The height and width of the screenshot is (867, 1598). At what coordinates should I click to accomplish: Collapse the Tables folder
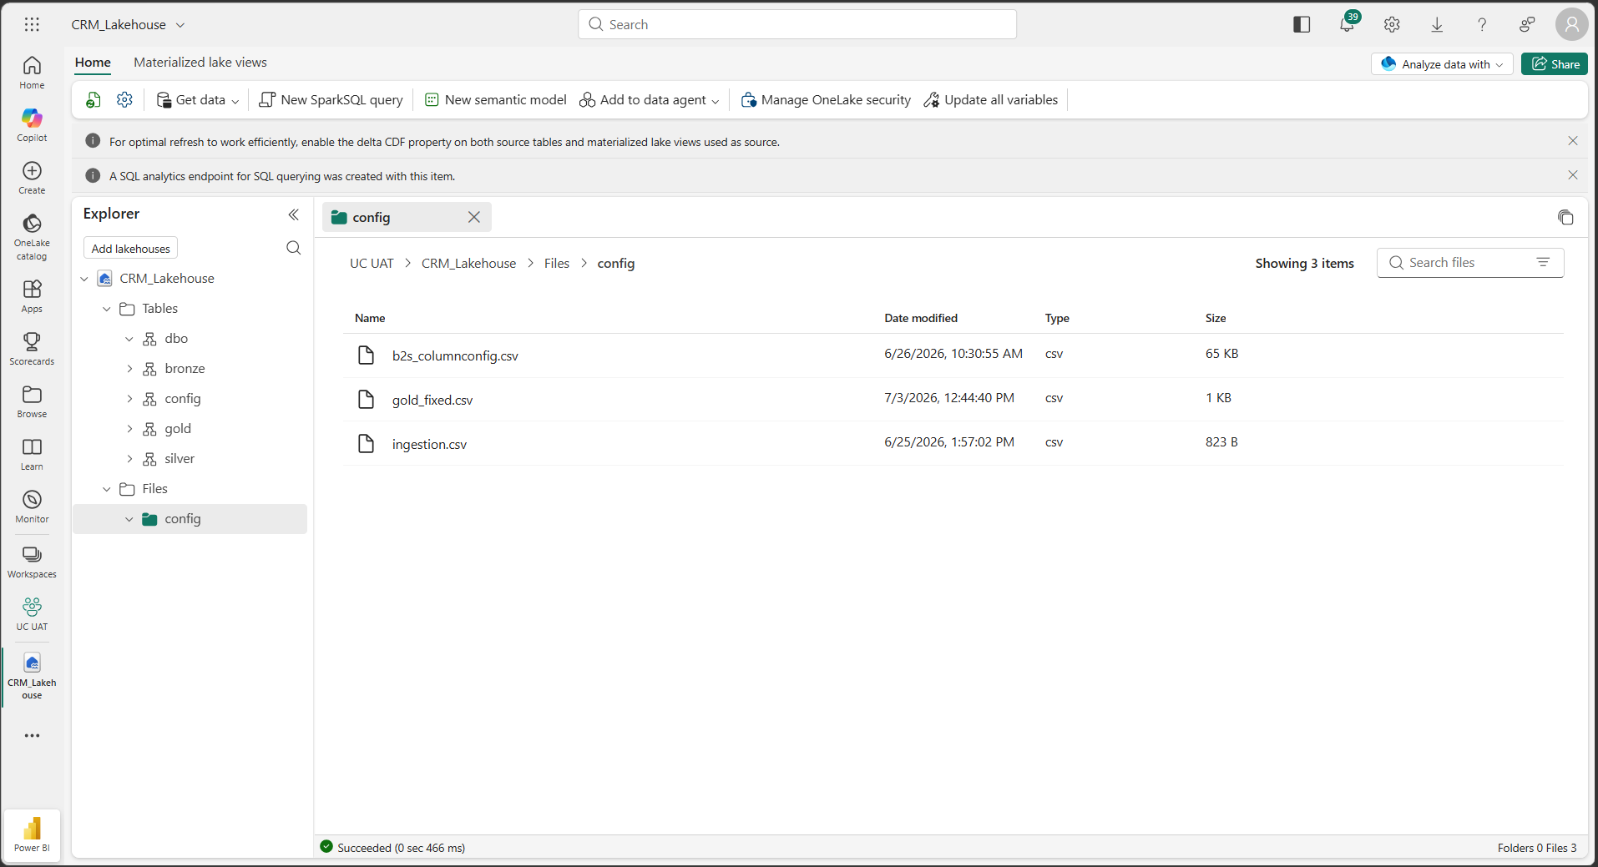(x=107, y=309)
